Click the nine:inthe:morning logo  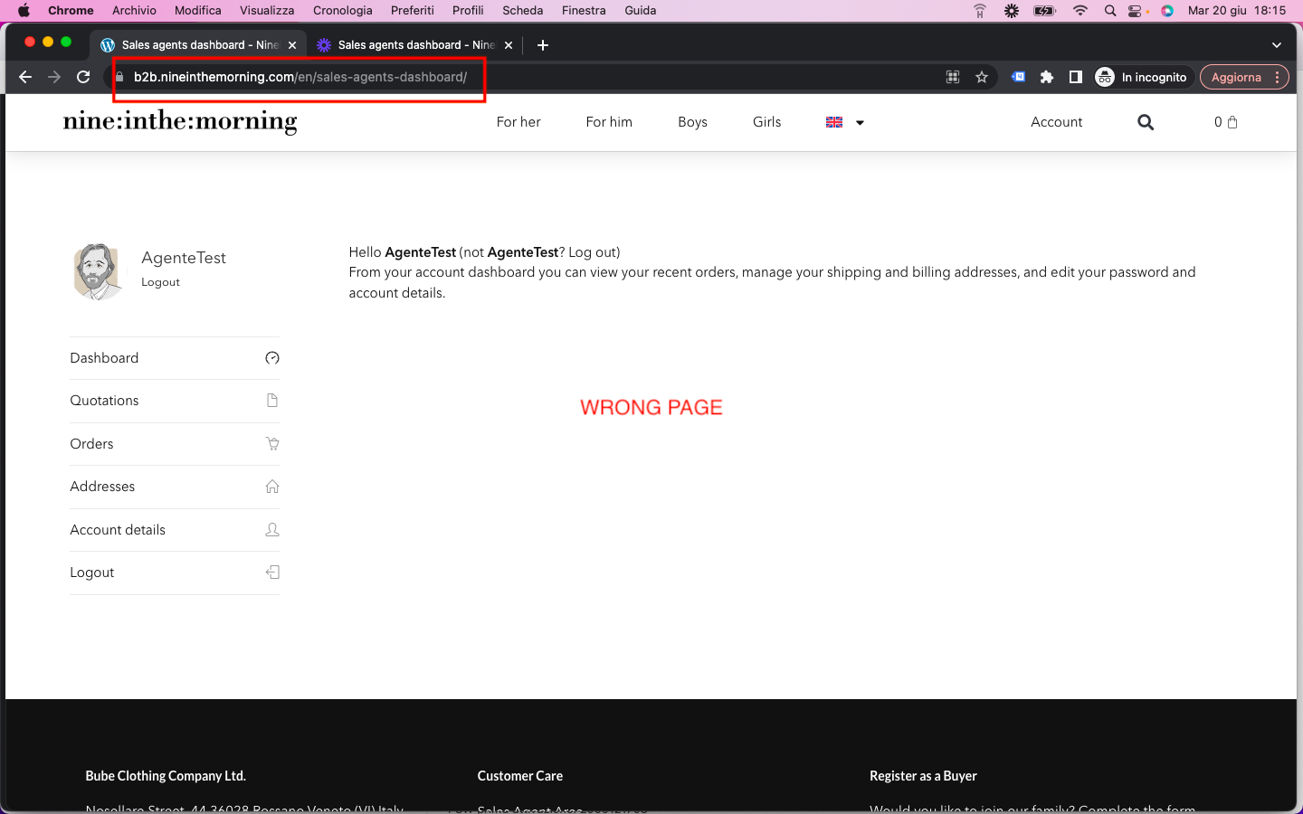point(180,122)
